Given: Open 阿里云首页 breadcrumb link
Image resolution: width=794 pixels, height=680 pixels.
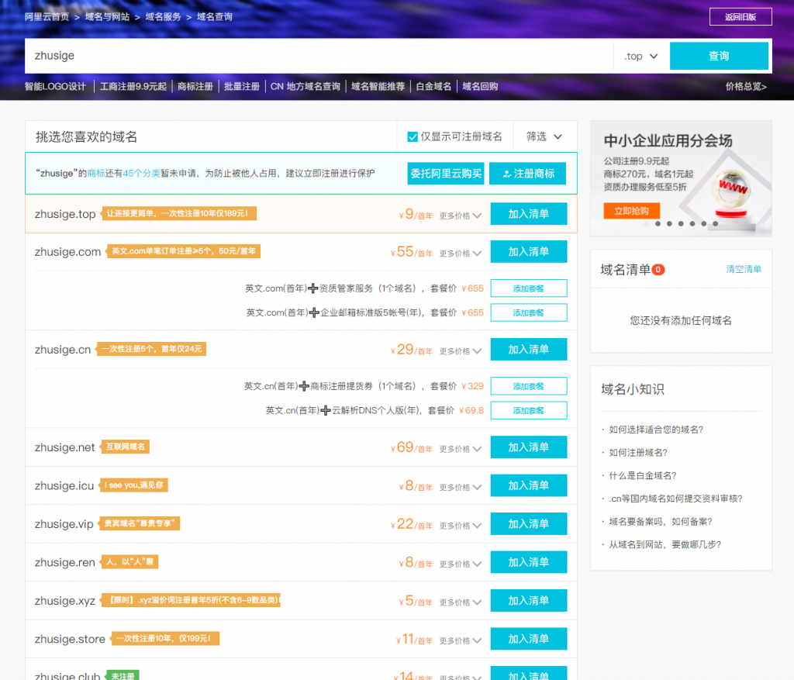Looking at the screenshot, I should [47, 17].
